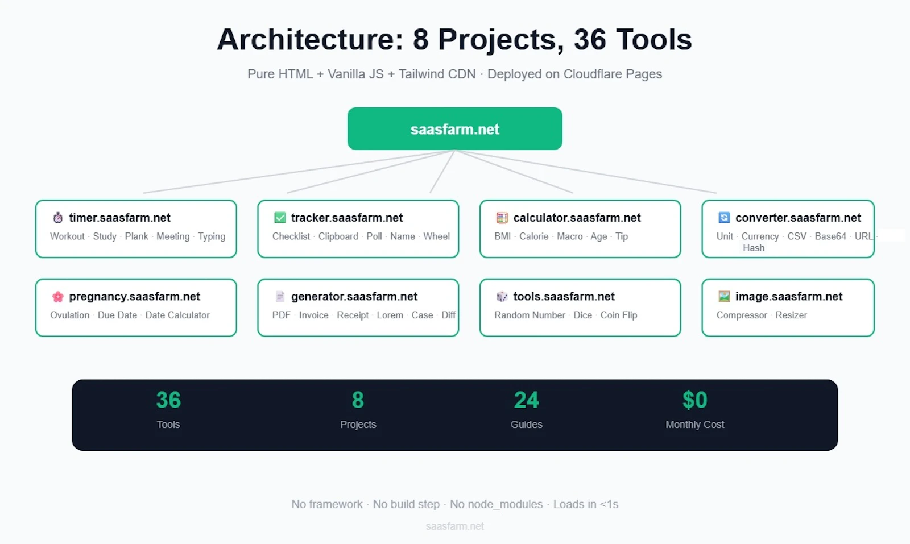This screenshot has width=910, height=544.
Task: Open the tools.saasfarm.net title
Action: point(564,297)
